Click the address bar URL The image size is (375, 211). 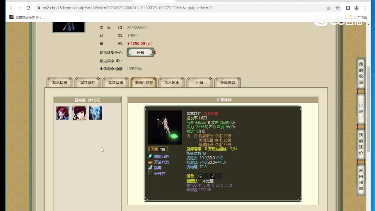[x=128, y=8]
